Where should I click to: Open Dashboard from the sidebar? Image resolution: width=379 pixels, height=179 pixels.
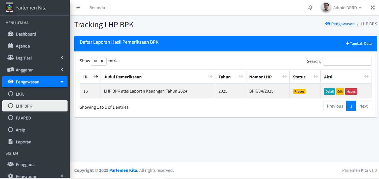pyautogui.click(x=26, y=34)
